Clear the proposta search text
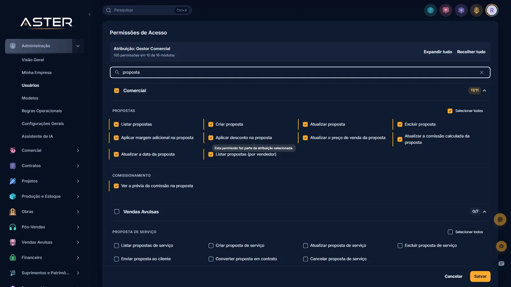 tap(482, 72)
